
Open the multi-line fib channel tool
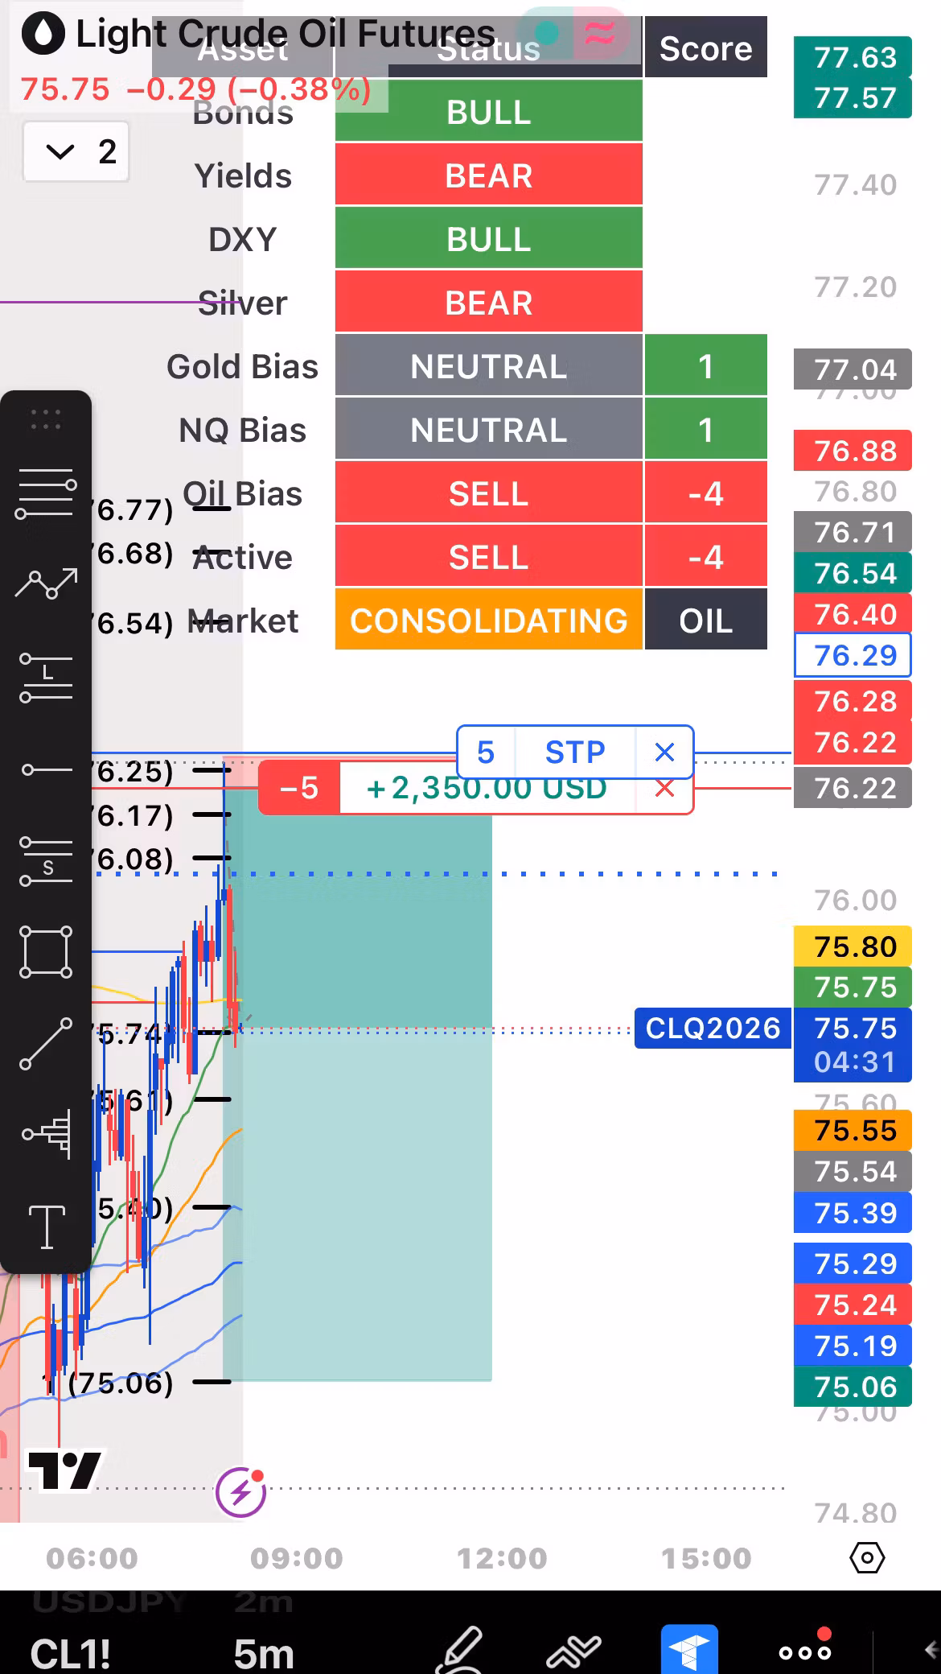tap(46, 493)
